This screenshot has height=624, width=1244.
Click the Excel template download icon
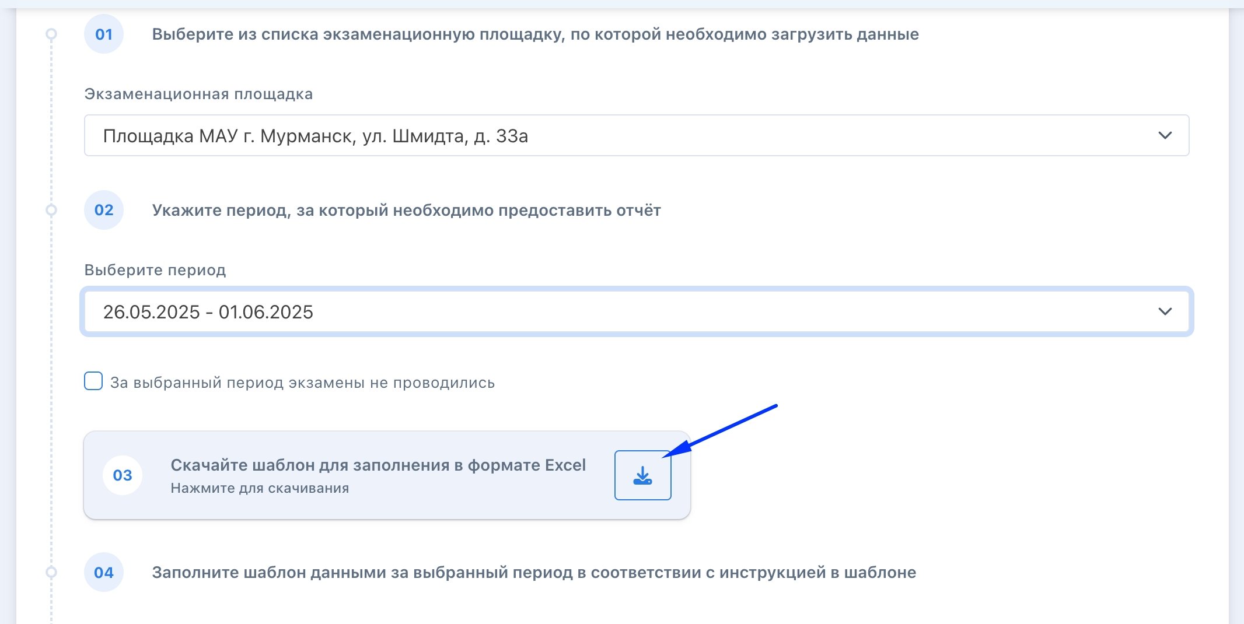click(x=642, y=475)
